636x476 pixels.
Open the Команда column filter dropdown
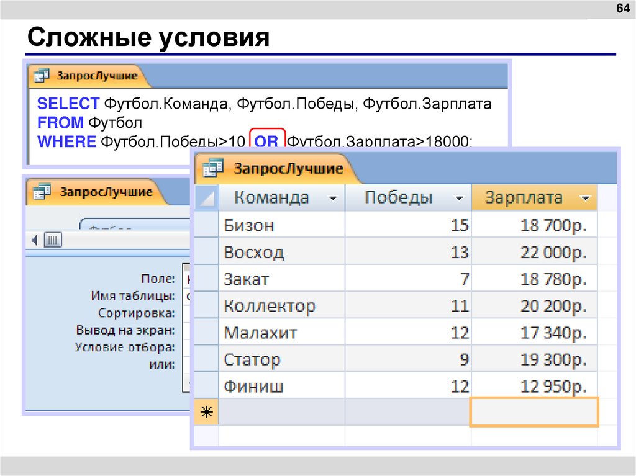coord(334,197)
